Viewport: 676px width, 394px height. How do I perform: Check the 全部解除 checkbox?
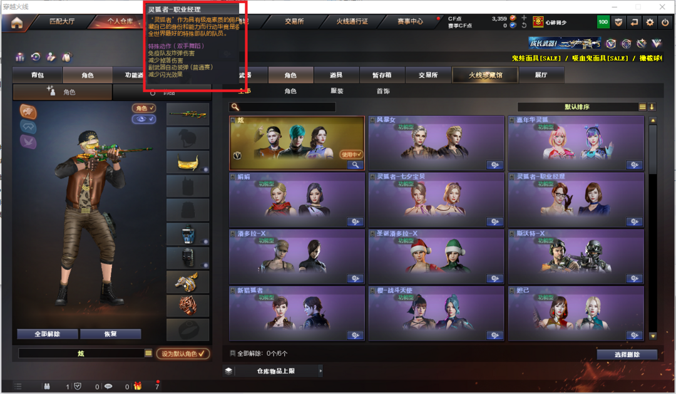pyautogui.click(x=233, y=353)
